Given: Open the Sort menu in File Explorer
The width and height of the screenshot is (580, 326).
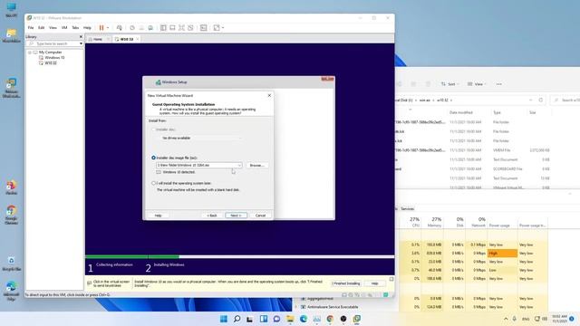Looking at the screenshot, I should 449,84.
